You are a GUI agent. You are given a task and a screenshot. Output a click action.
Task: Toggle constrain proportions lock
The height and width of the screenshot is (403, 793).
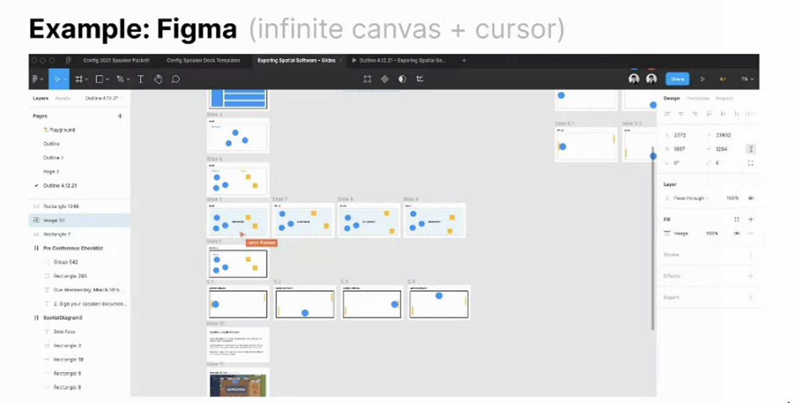pos(751,149)
